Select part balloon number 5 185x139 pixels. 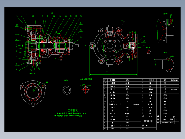click(x=17, y=64)
